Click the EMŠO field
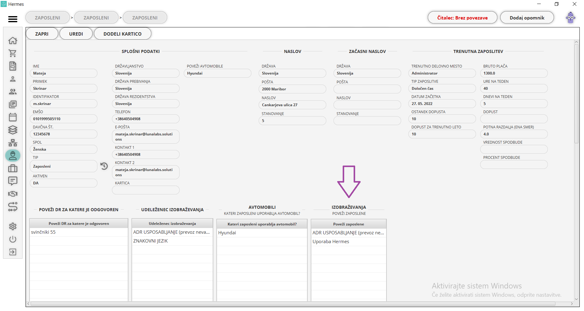Viewport: 584px width, 311px height. [64, 119]
